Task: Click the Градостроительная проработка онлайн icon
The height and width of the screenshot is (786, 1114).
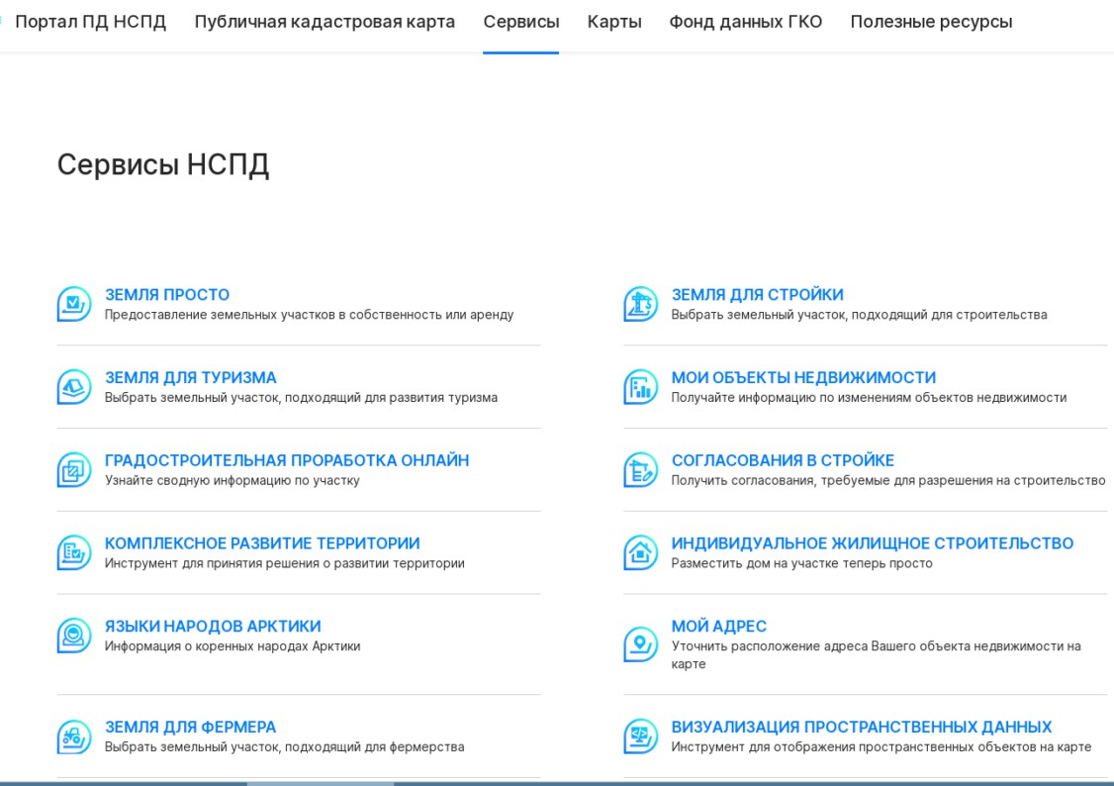Action: [x=74, y=470]
